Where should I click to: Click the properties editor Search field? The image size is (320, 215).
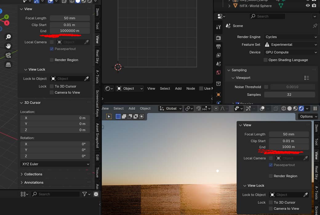[x=267, y=16]
